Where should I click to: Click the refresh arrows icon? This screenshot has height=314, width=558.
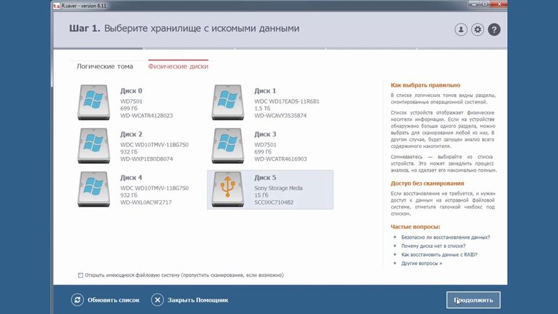pyautogui.click(x=77, y=300)
